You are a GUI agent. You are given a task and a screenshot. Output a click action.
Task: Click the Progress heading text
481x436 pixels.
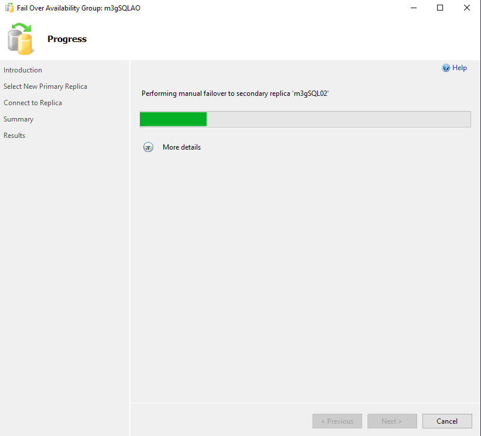[x=67, y=39]
